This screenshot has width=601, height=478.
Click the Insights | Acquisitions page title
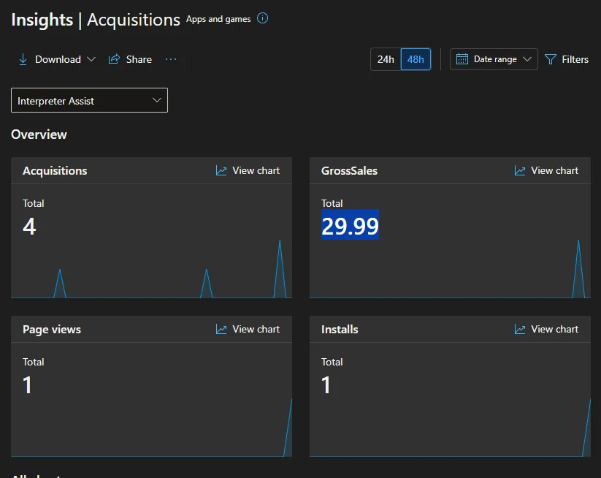pyautogui.click(x=96, y=20)
